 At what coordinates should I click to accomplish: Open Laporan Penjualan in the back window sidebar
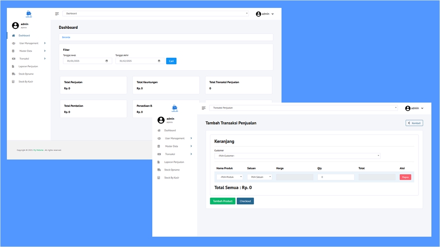28,66
